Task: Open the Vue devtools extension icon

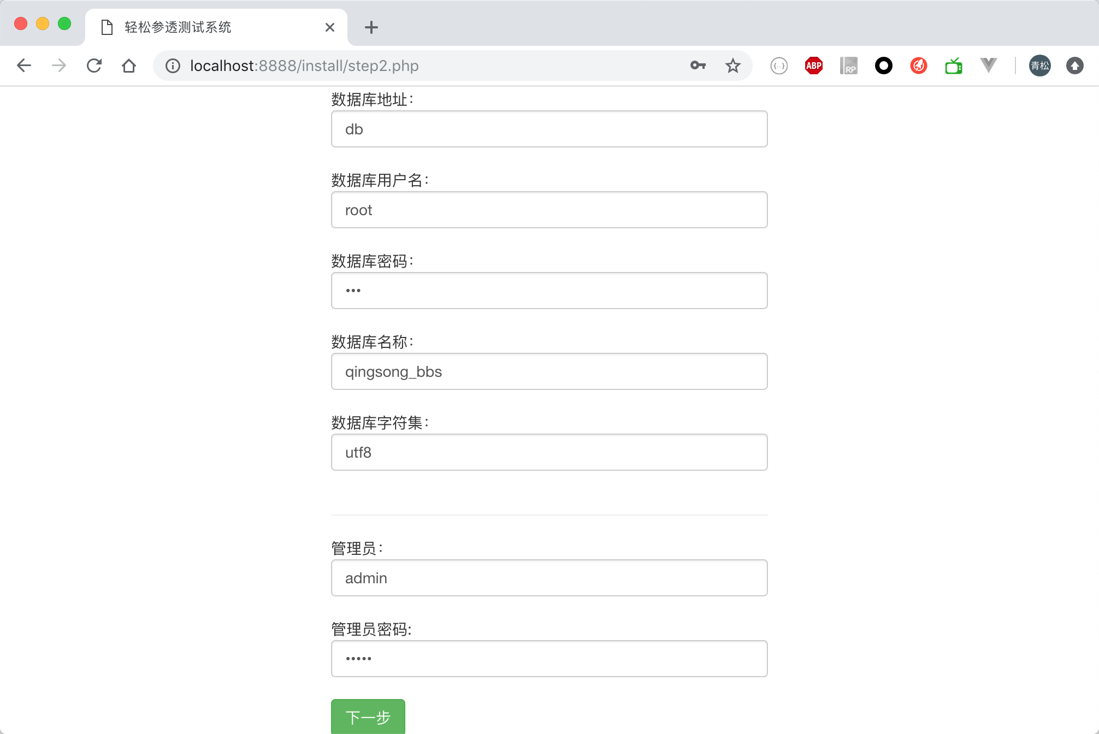Action: point(988,66)
